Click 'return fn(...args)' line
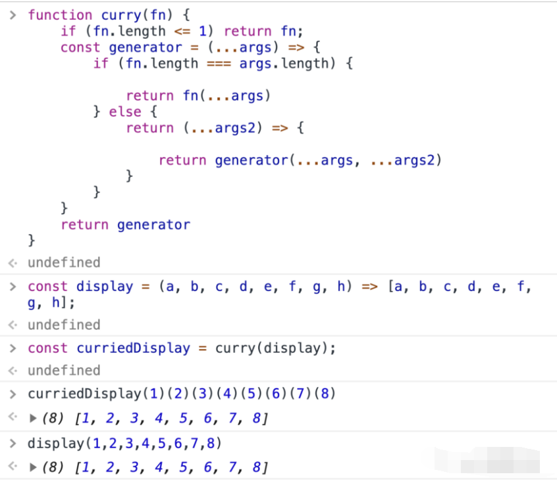 click(x=198, y=96)
